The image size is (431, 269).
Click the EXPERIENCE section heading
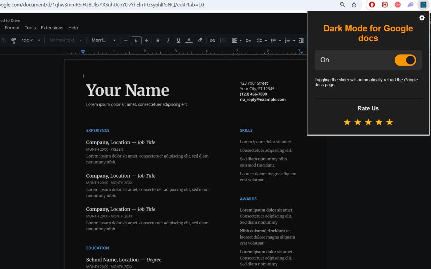[x=98, y=130]
